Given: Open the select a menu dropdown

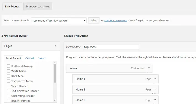Looking at the screenshot, I should pyautogui.click(x=59, y=20).
